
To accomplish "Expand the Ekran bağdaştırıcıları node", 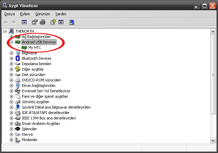I will 11,85.
